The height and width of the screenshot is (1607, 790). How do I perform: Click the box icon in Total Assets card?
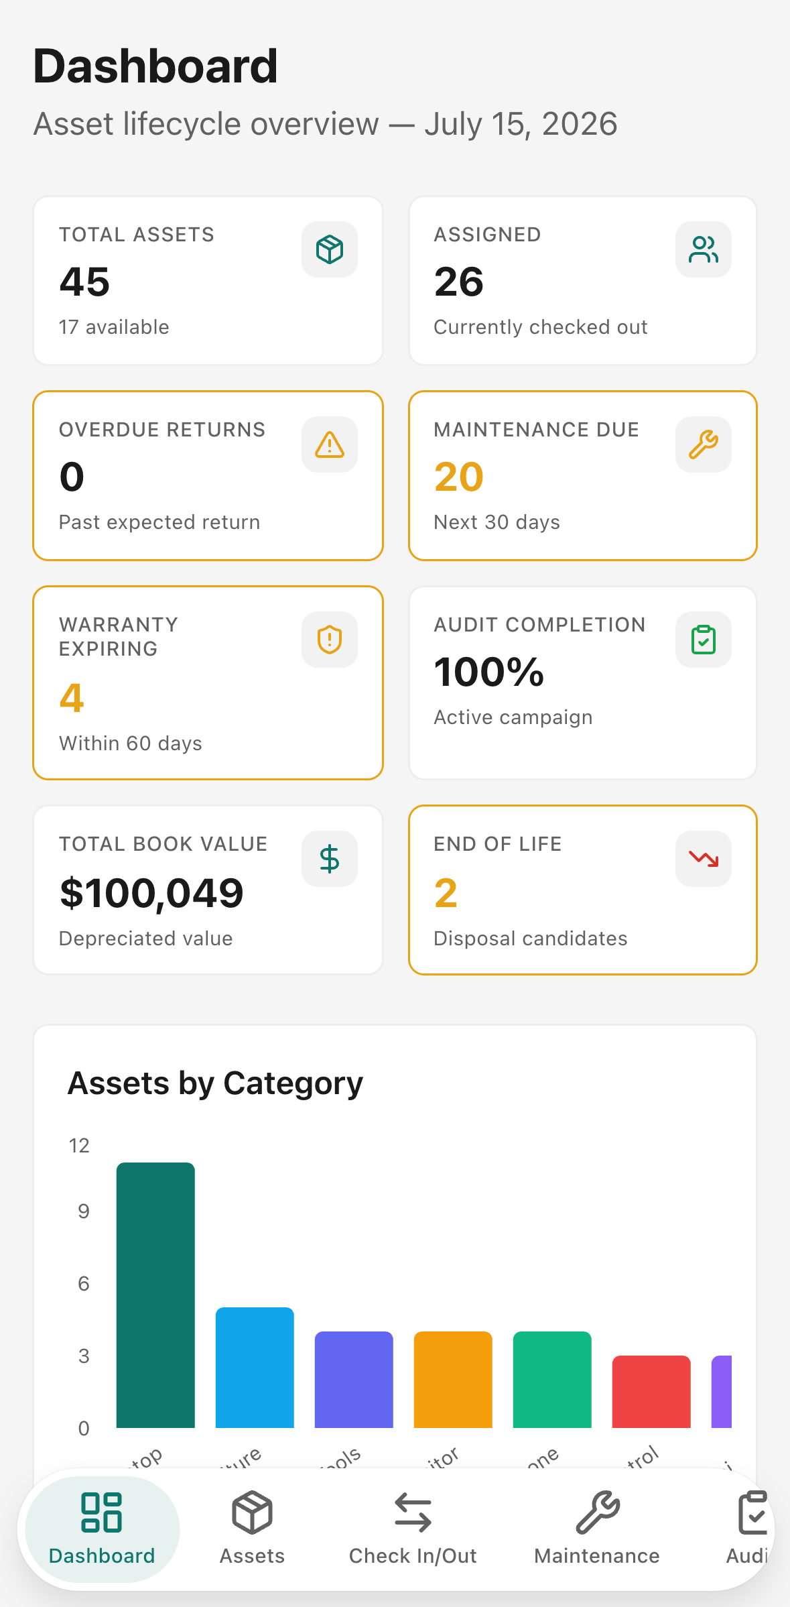point(330,249)
